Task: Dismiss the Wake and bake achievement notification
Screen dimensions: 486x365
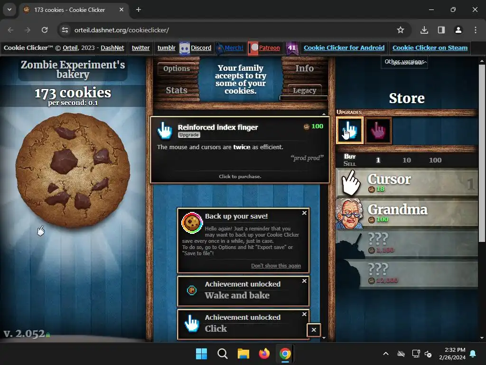Action: pos(304,281)
